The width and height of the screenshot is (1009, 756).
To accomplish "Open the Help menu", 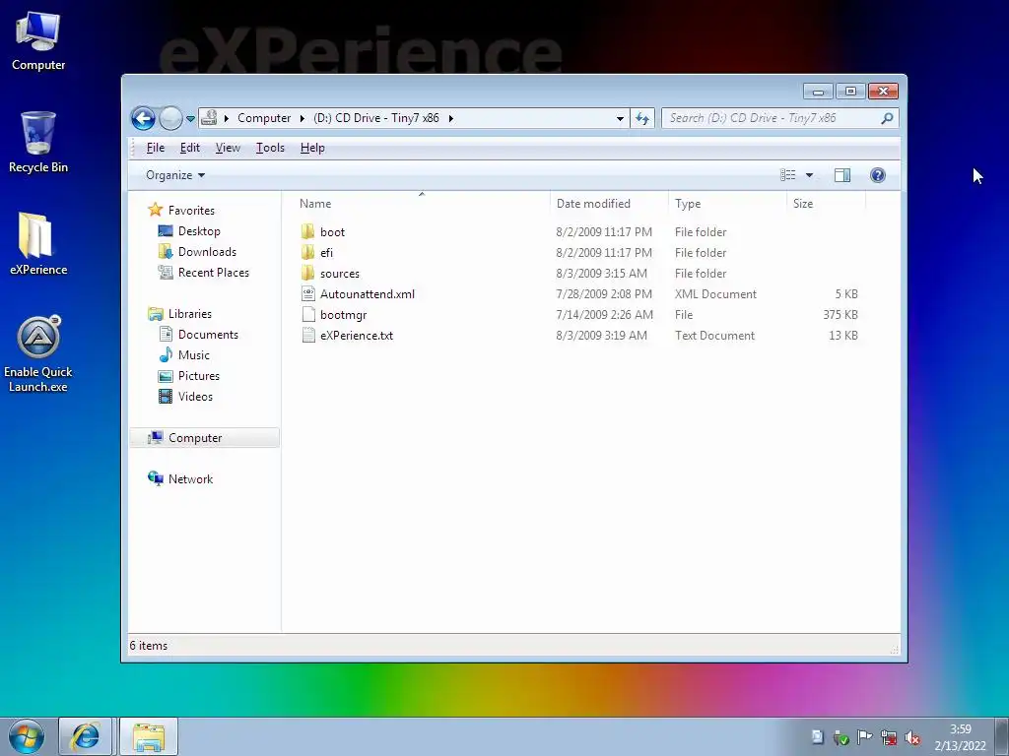I will (312, 148).
